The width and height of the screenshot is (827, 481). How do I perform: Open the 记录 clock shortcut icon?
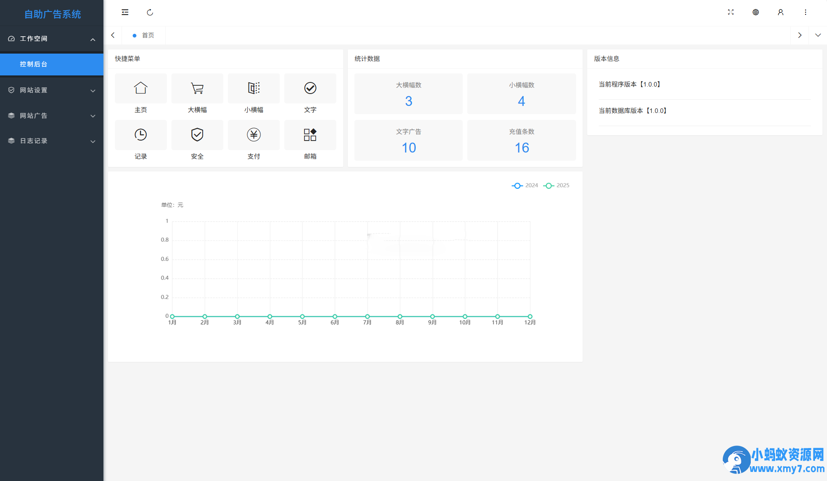(x=141, y=135)
